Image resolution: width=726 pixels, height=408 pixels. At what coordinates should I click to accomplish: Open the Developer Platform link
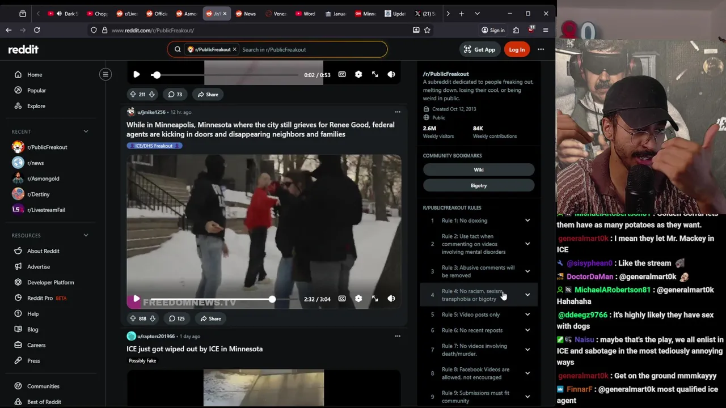point(50,282)
